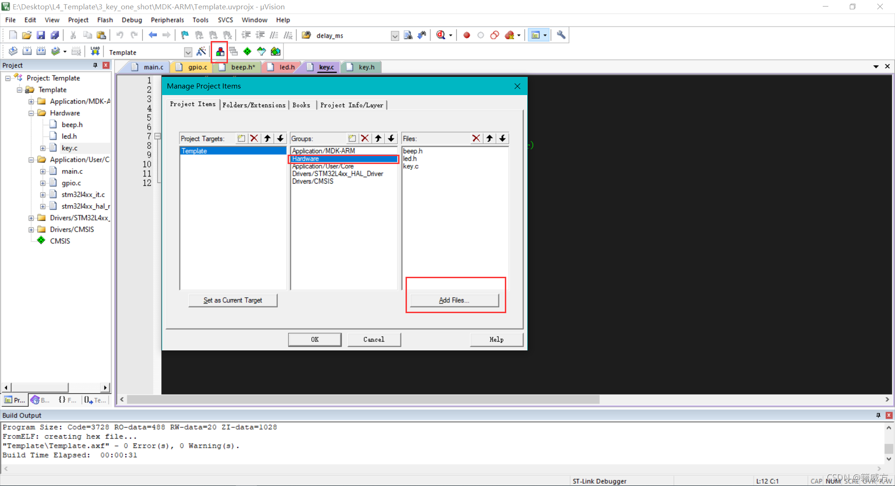Click Project panel horizontal scrollbar
Screen dimensions: 895x486
click(40, 387)
